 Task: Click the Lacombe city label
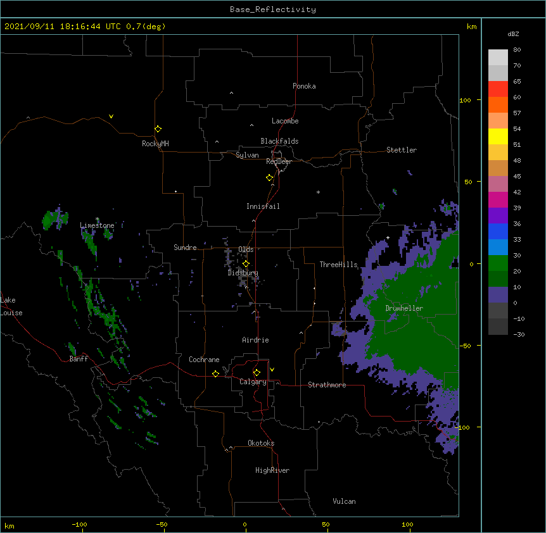pyautogui.click(x=285, y=121)
